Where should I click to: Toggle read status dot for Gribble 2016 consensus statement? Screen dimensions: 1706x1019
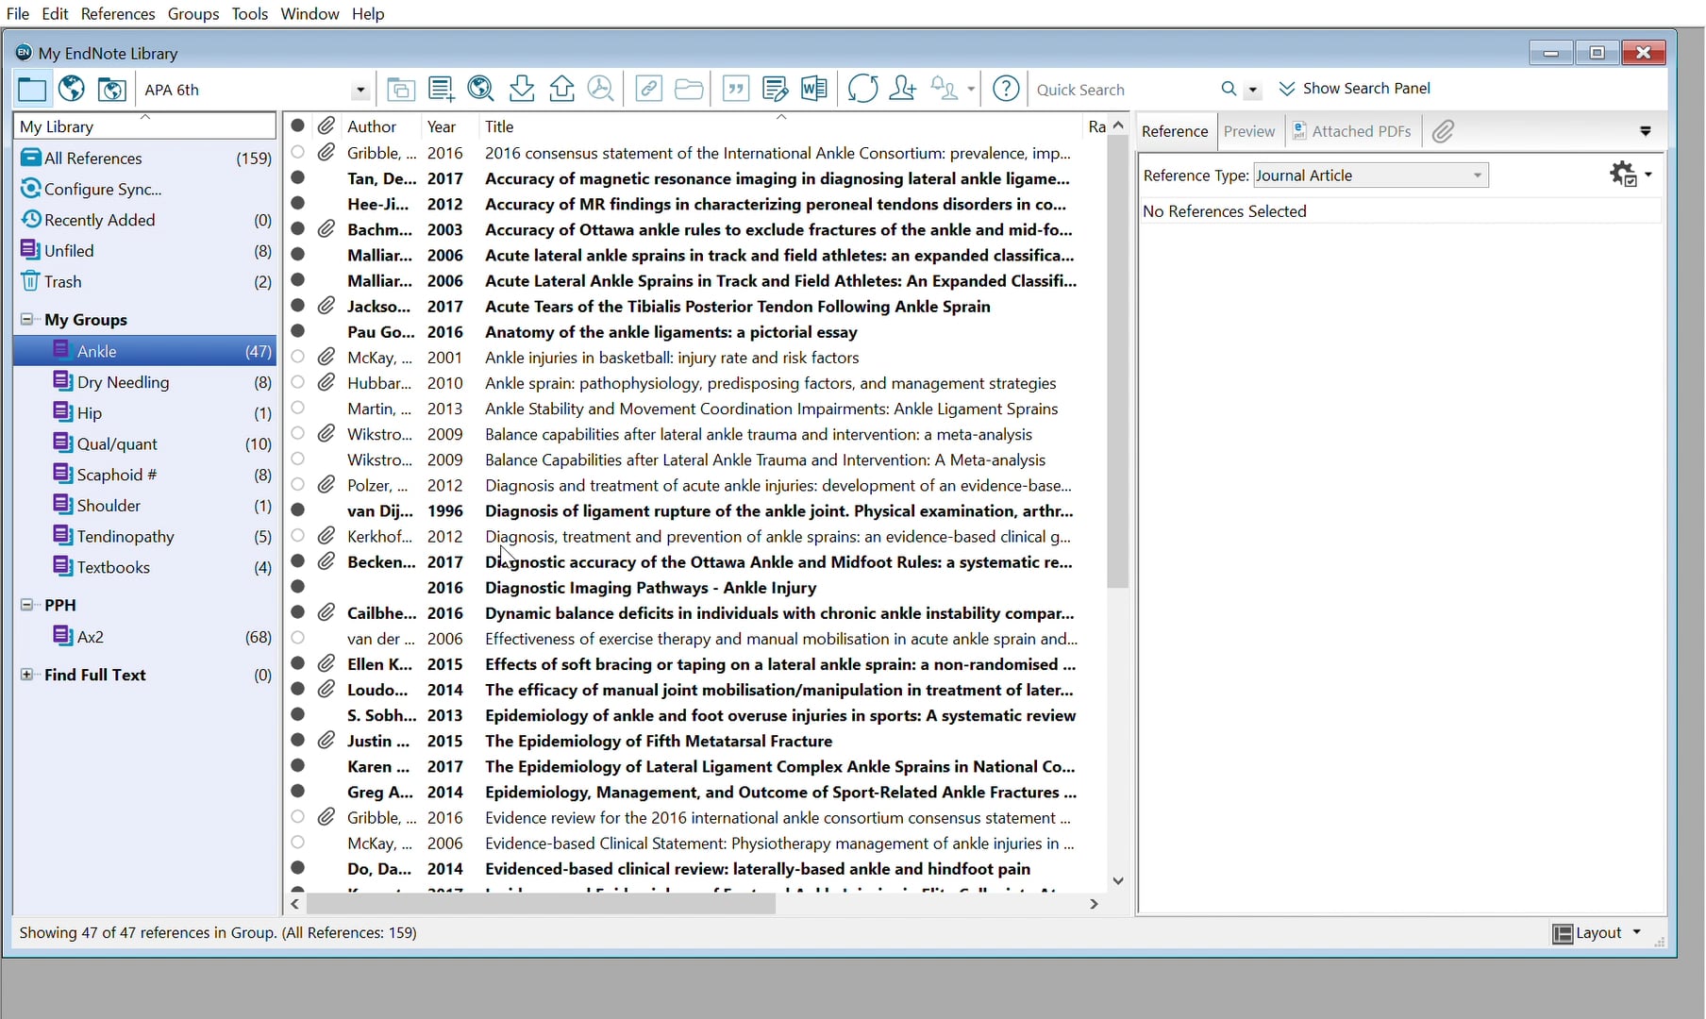coord(298,152)
